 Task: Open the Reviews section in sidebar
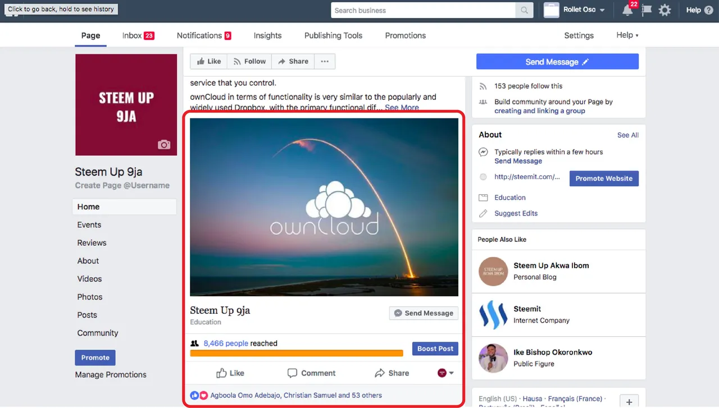pyautogui.click(x=92, y=242)
